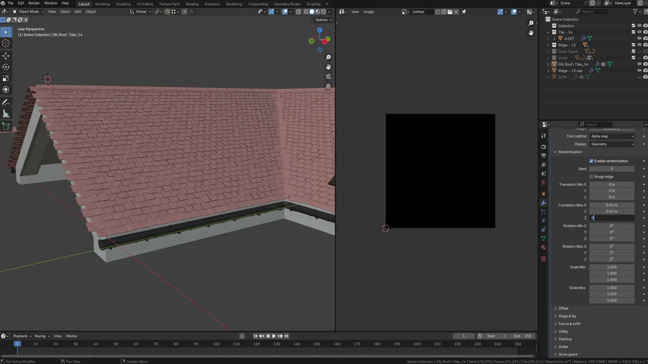Select the Transform tool

(6, 89)
